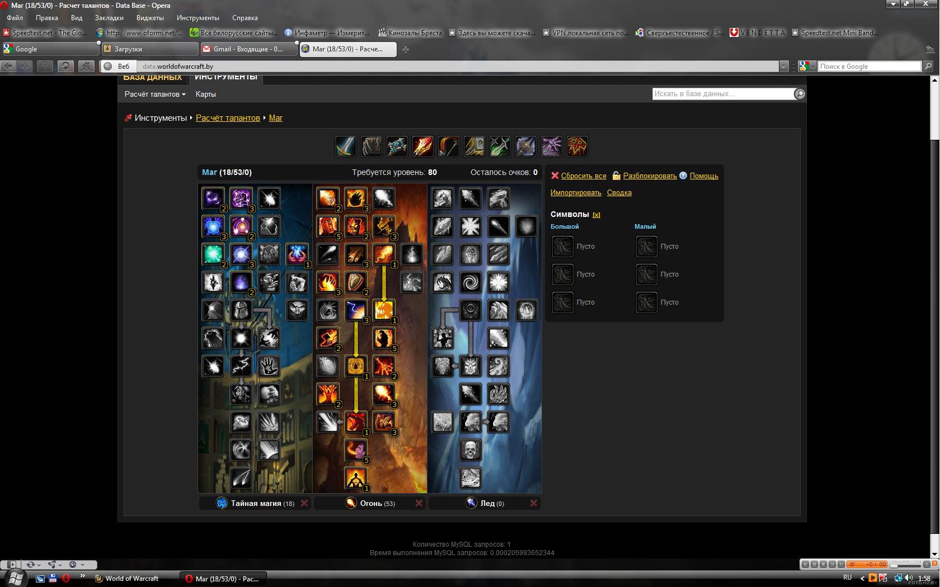Click the helmet talent in the Arcane tree
This screenshot has height=587, width=940.
click(241, 310)
